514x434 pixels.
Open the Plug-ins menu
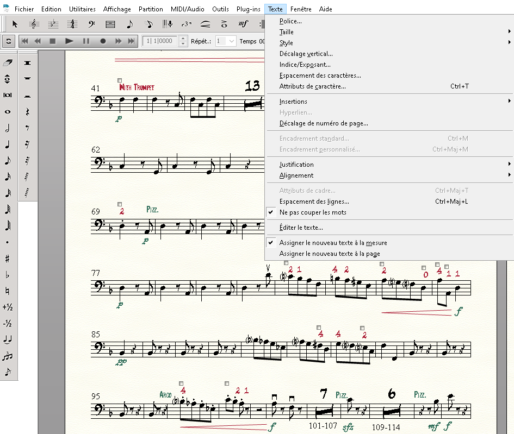[x=248, y=9]
